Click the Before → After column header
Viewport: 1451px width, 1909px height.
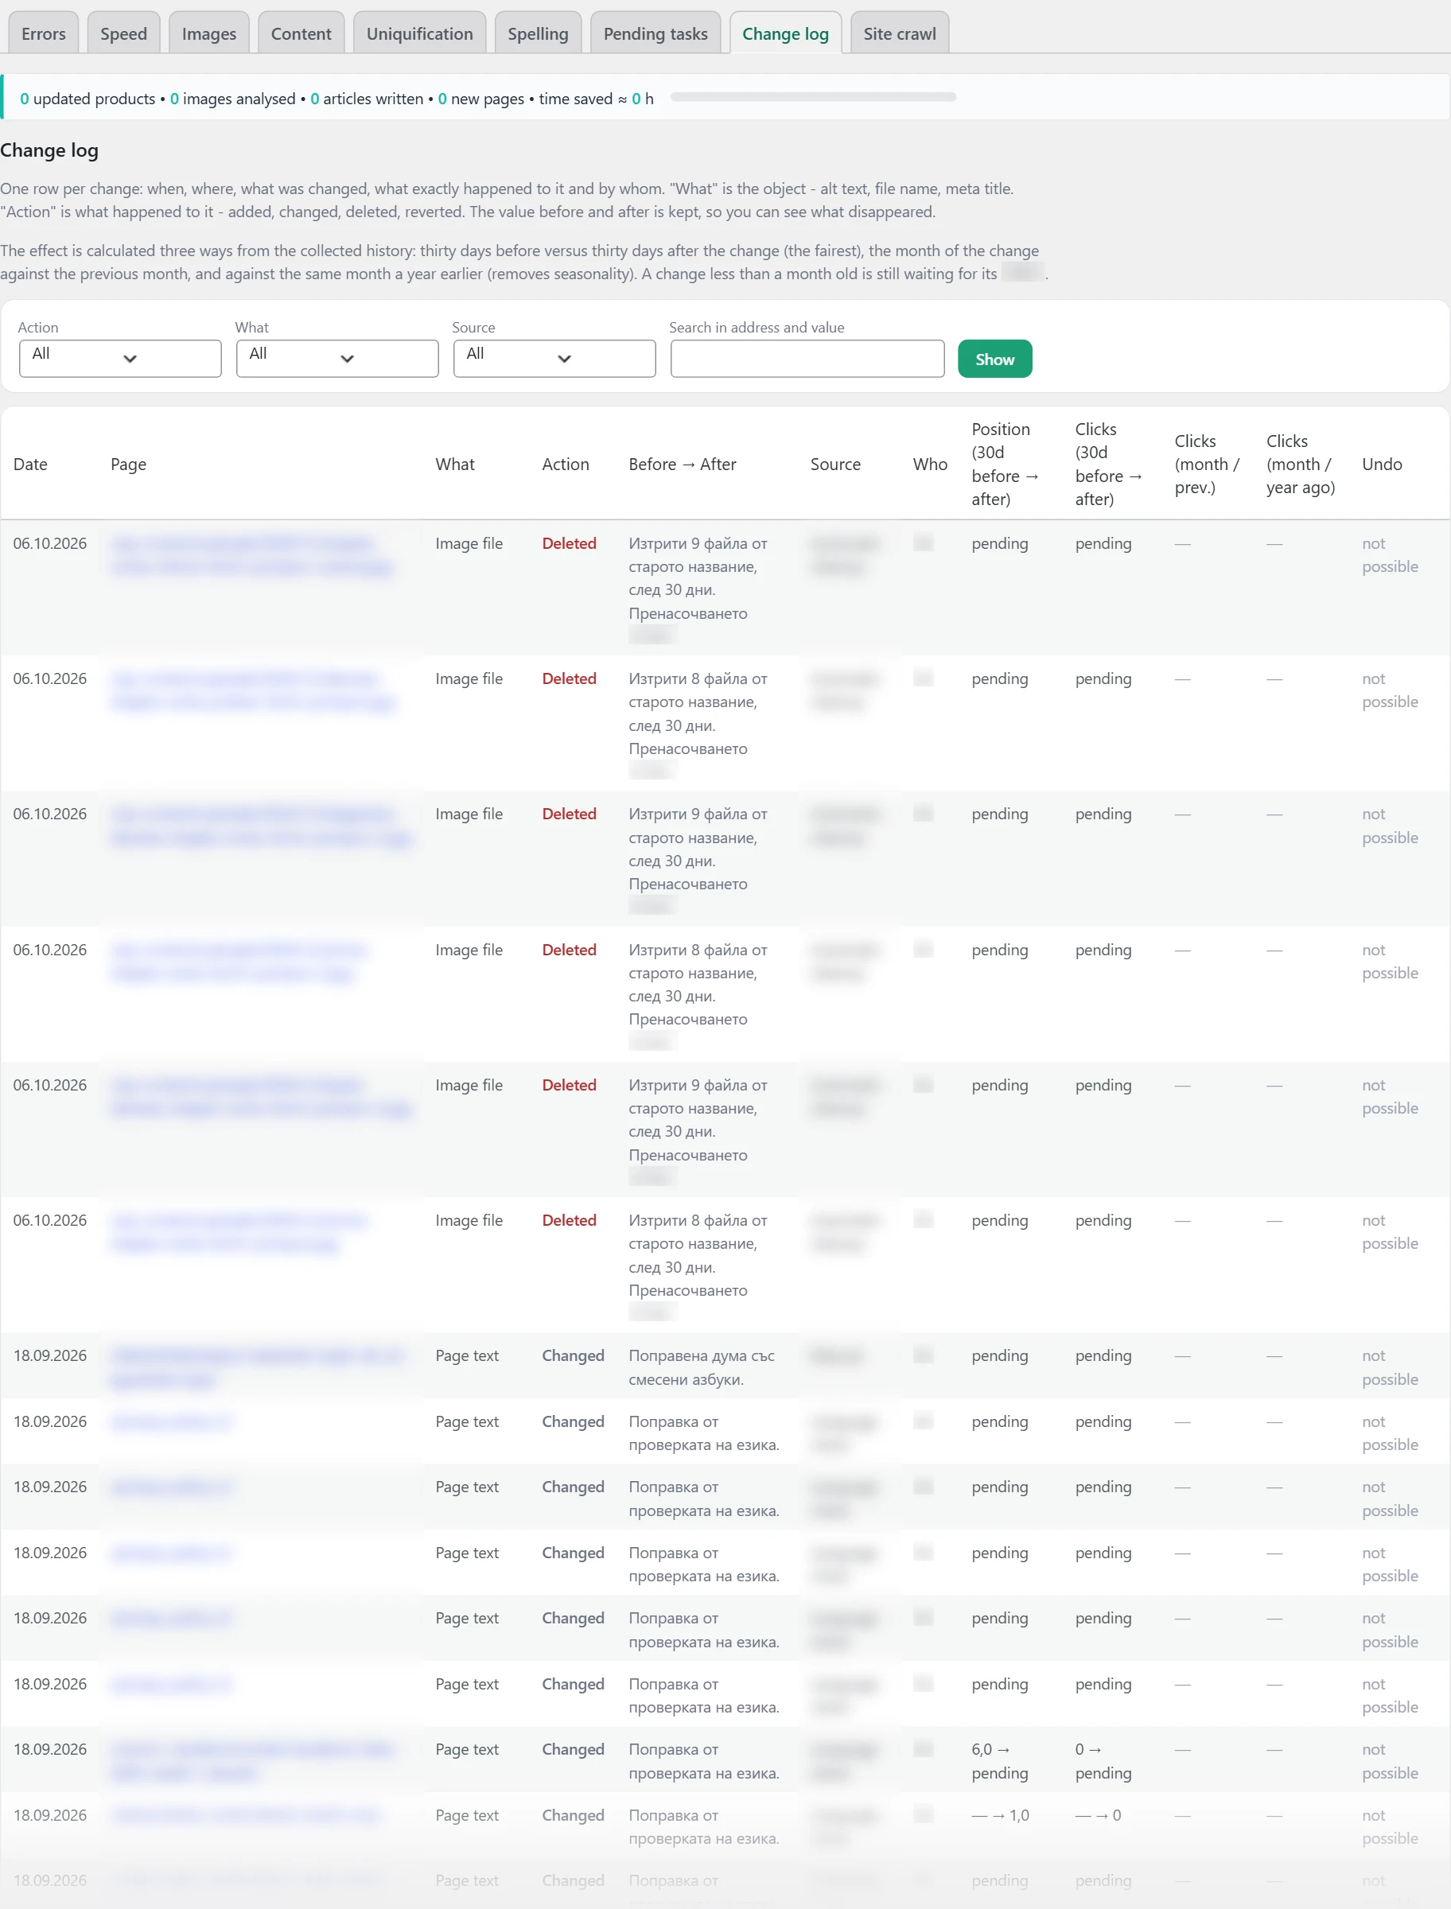(x=683, y=465)
